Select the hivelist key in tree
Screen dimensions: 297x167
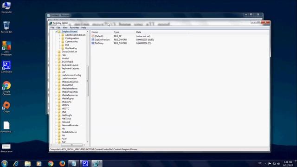coord(65,58)
